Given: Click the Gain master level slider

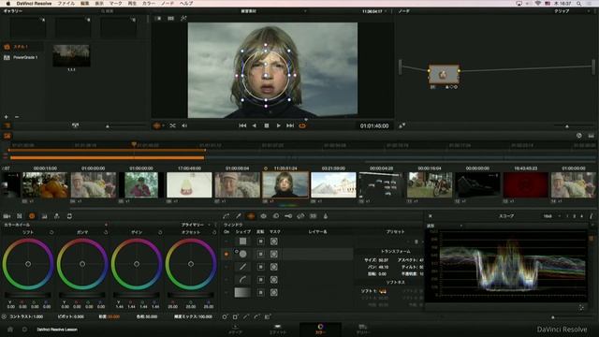Looking at the screenshot, I should 137,296.
